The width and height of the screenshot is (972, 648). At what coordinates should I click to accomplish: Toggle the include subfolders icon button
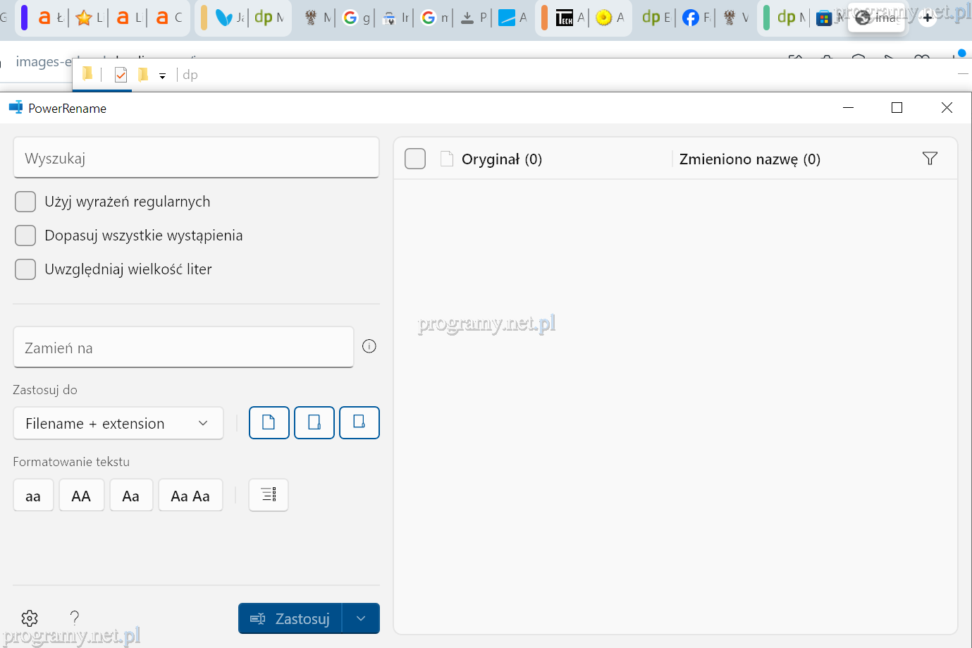tap(359, 423)
